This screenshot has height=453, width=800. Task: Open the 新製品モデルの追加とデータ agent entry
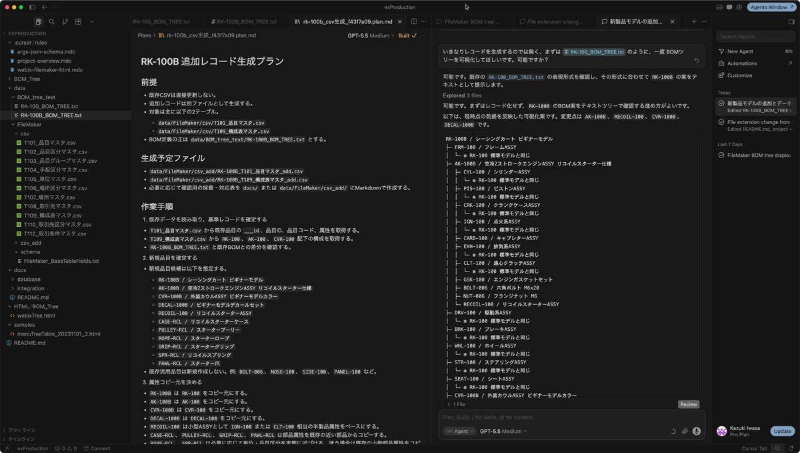[x=755, y=107]
